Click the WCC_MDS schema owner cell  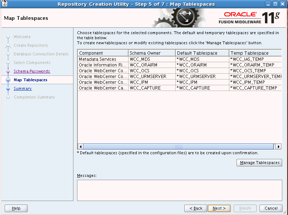click(x=152, y=59)
